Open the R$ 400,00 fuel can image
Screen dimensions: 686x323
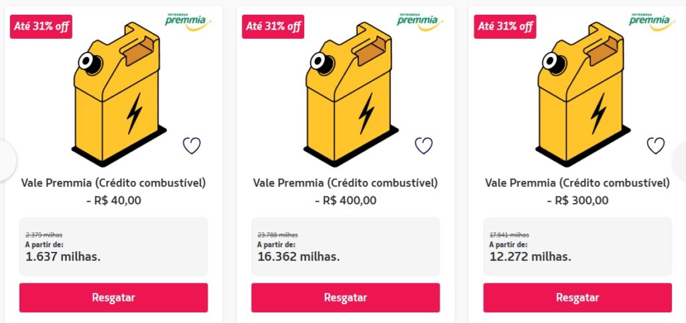[351, 94]
